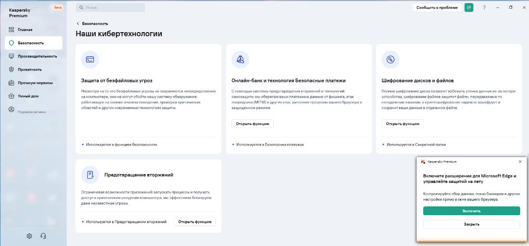
Task: Open support via the headset icon
Action: [x=43, y=235]
